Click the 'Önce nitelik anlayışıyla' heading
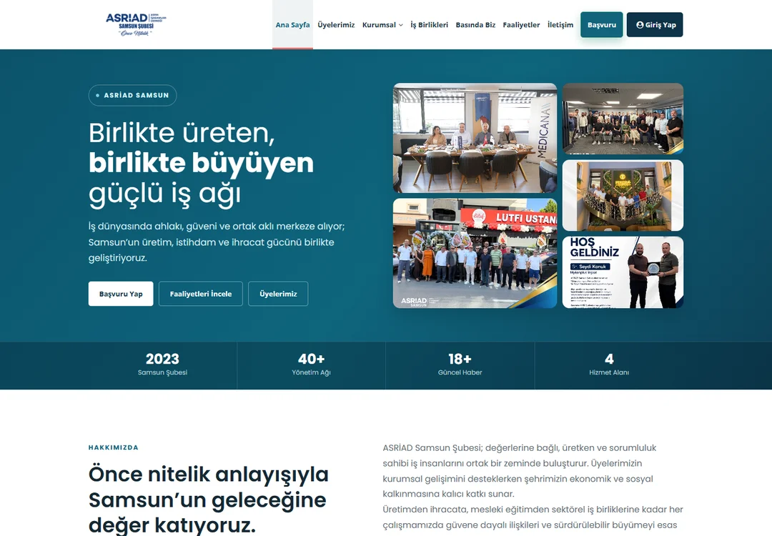 (x=208, y=499)
